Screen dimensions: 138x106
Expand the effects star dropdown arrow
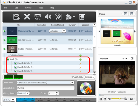[x=74, y=17]
